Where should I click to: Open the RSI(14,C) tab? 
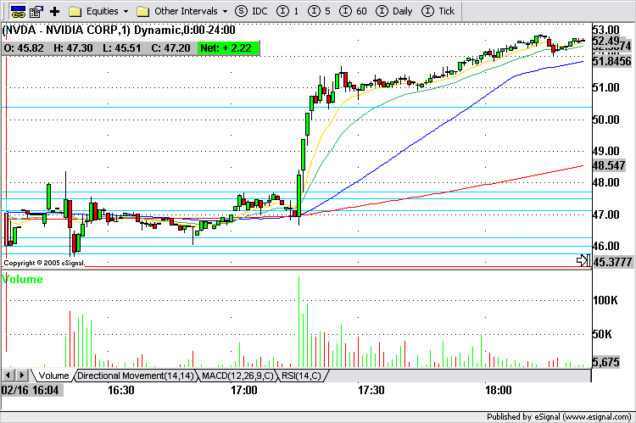coord(301,376)
